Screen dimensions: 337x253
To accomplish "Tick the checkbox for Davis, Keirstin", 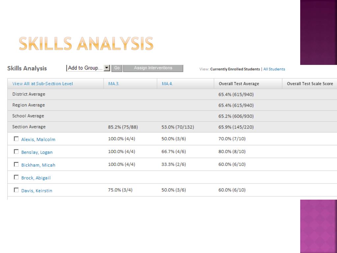I will (16, 190).
